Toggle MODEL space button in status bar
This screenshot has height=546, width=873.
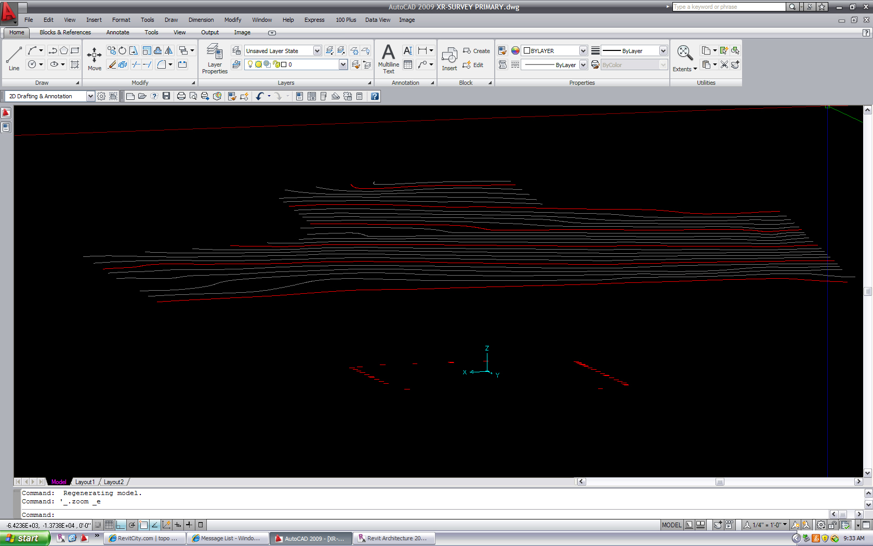(671, 525)
